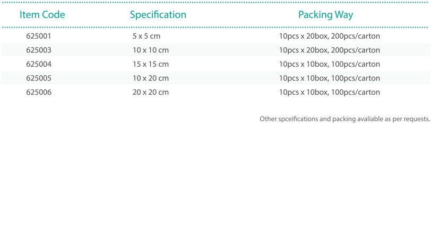Click the 20 x 20 cm specification

click(151, 92)
